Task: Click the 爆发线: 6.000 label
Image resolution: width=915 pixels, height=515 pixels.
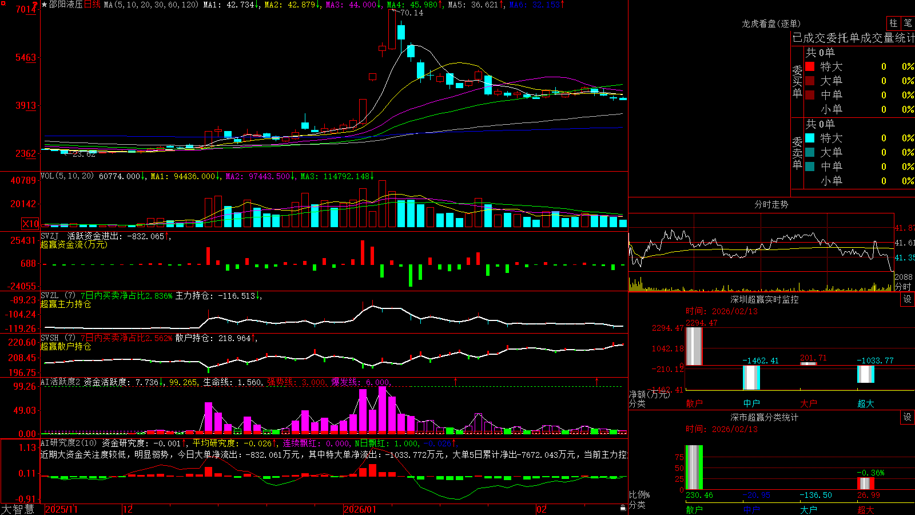Action: [361, 382]
